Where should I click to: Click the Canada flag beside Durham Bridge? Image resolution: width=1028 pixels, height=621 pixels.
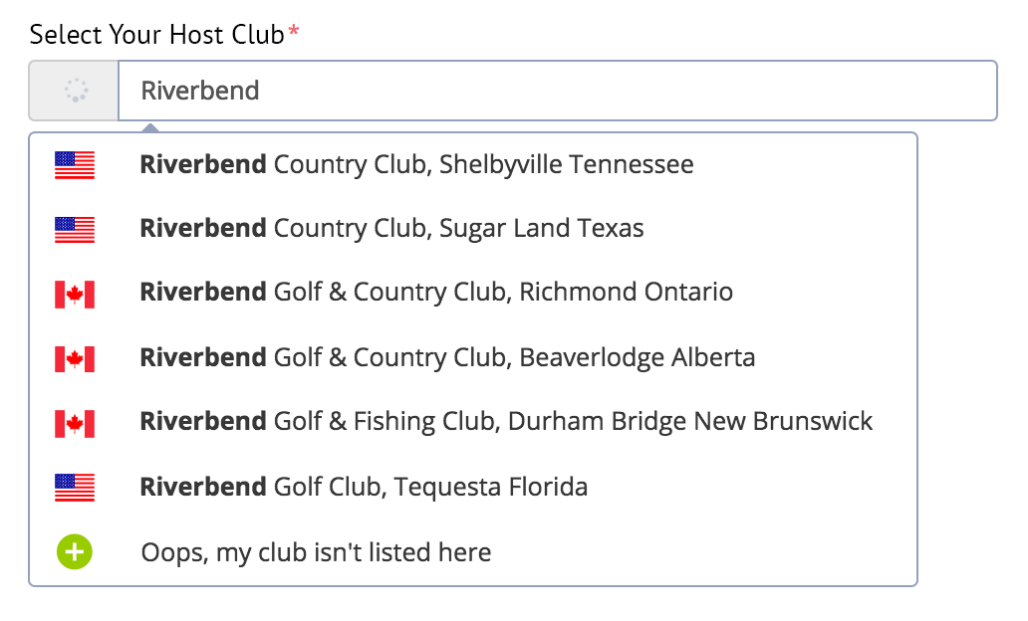pos(75,423)
